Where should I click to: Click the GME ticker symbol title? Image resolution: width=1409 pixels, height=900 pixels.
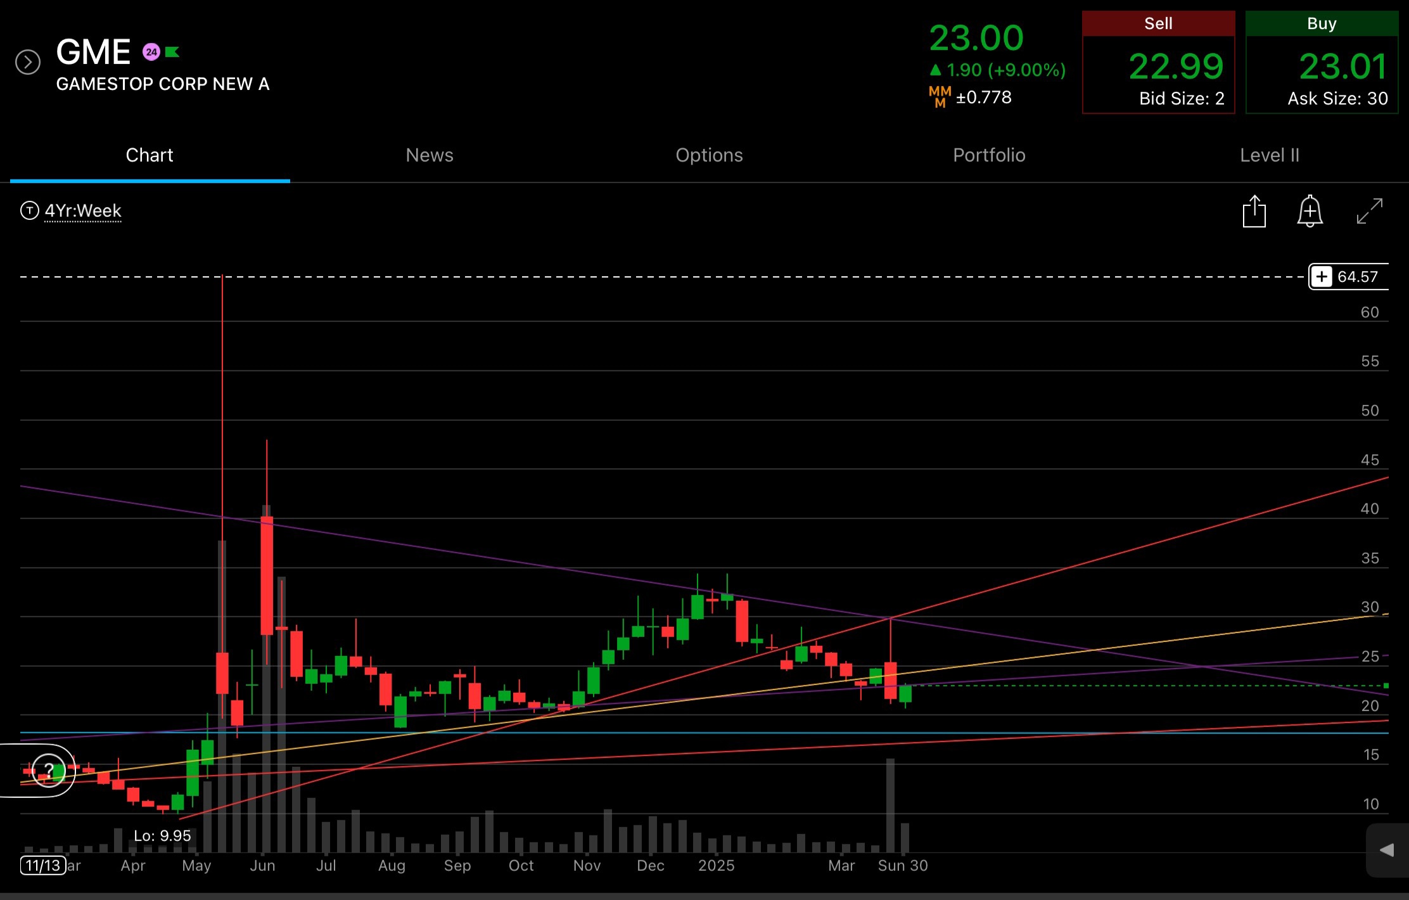(x=93, y=52)
